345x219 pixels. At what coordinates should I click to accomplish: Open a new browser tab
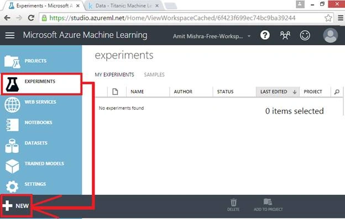pos(171,6)
